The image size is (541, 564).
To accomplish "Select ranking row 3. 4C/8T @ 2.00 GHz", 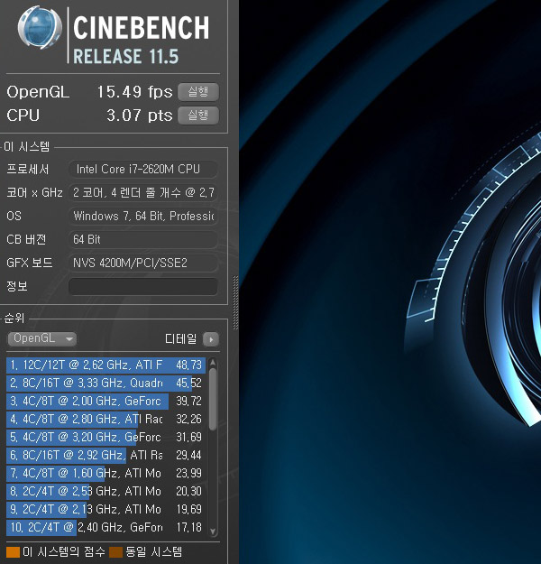I will pyautogui.click(x=106, y=401).
